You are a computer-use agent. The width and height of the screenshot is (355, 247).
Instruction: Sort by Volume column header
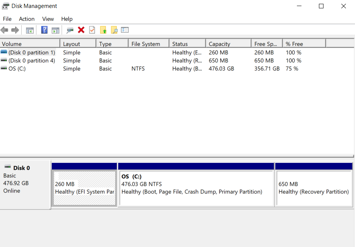point(30,44)
